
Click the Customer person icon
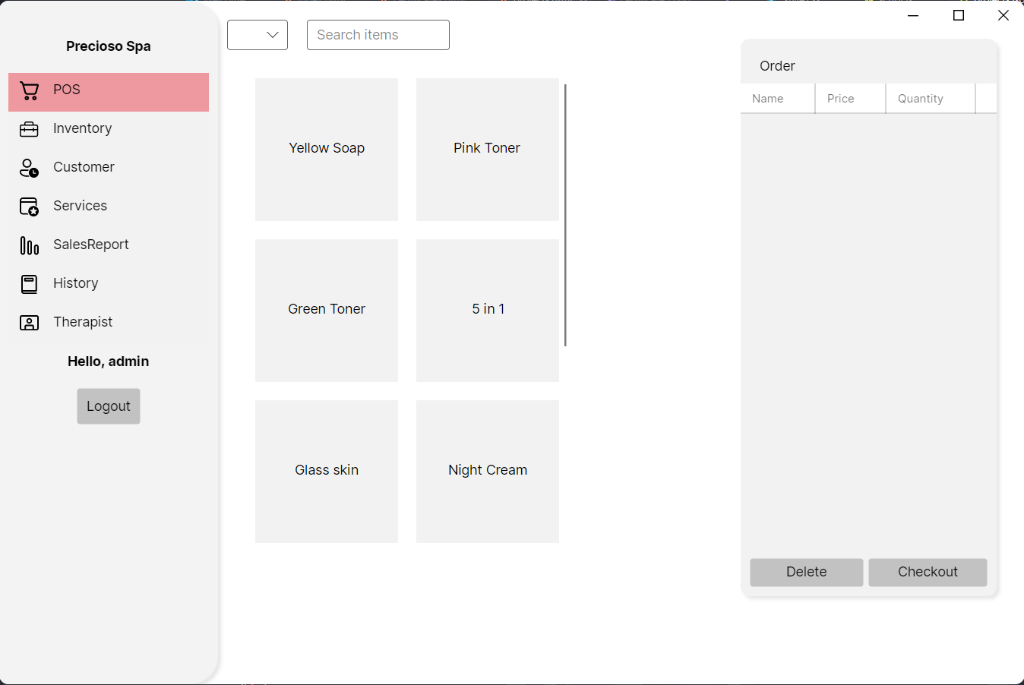coord(29,169)
